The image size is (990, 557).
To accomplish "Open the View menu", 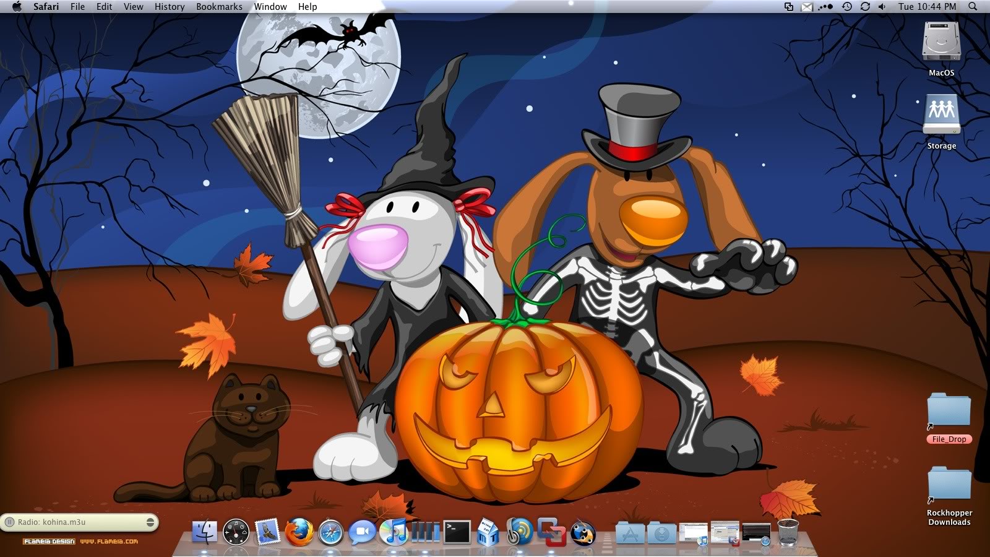I will pyautogui.click(x=133, y=6).
